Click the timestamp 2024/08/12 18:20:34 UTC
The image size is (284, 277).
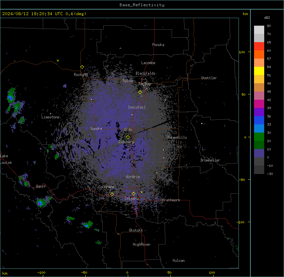[x=33, y=14]
